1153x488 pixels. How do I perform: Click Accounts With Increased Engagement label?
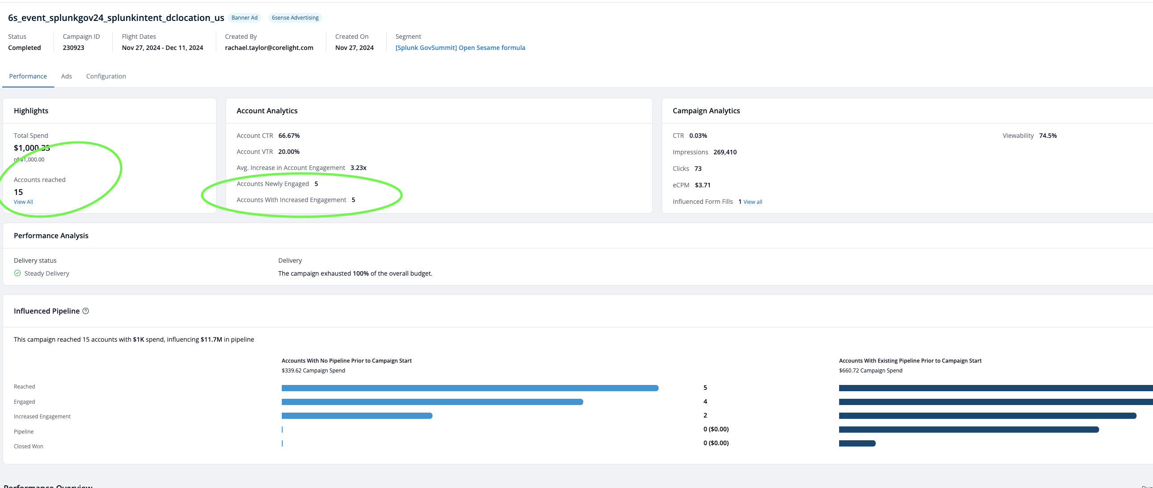(292, 200)
